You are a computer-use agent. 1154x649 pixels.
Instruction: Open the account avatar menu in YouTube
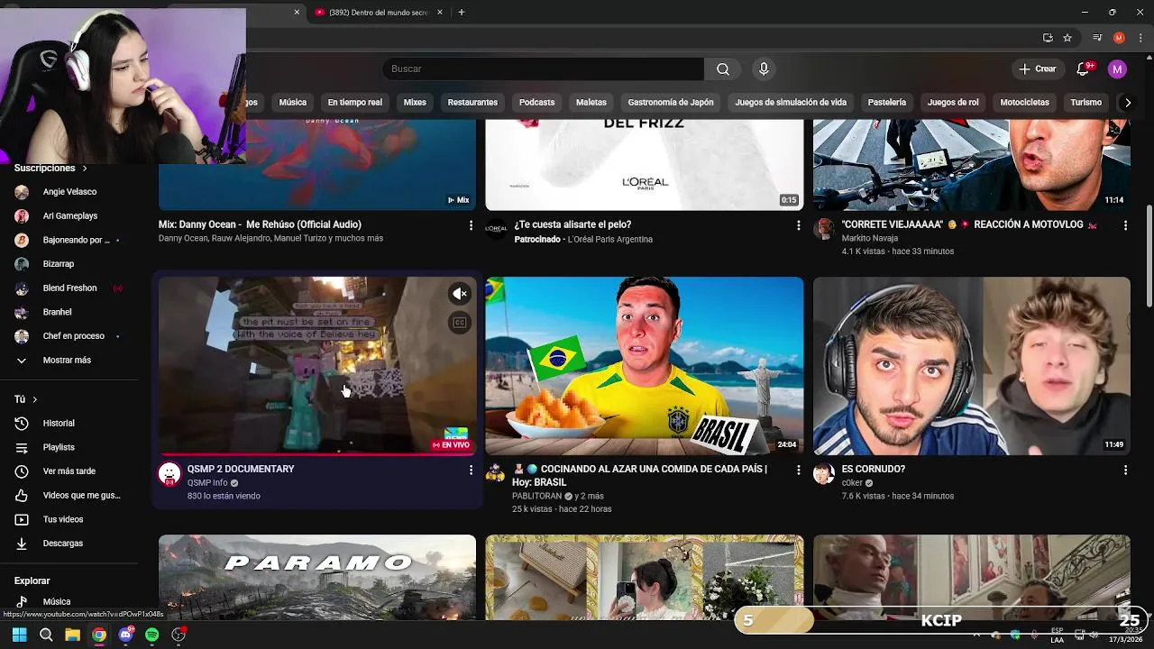1117,69
